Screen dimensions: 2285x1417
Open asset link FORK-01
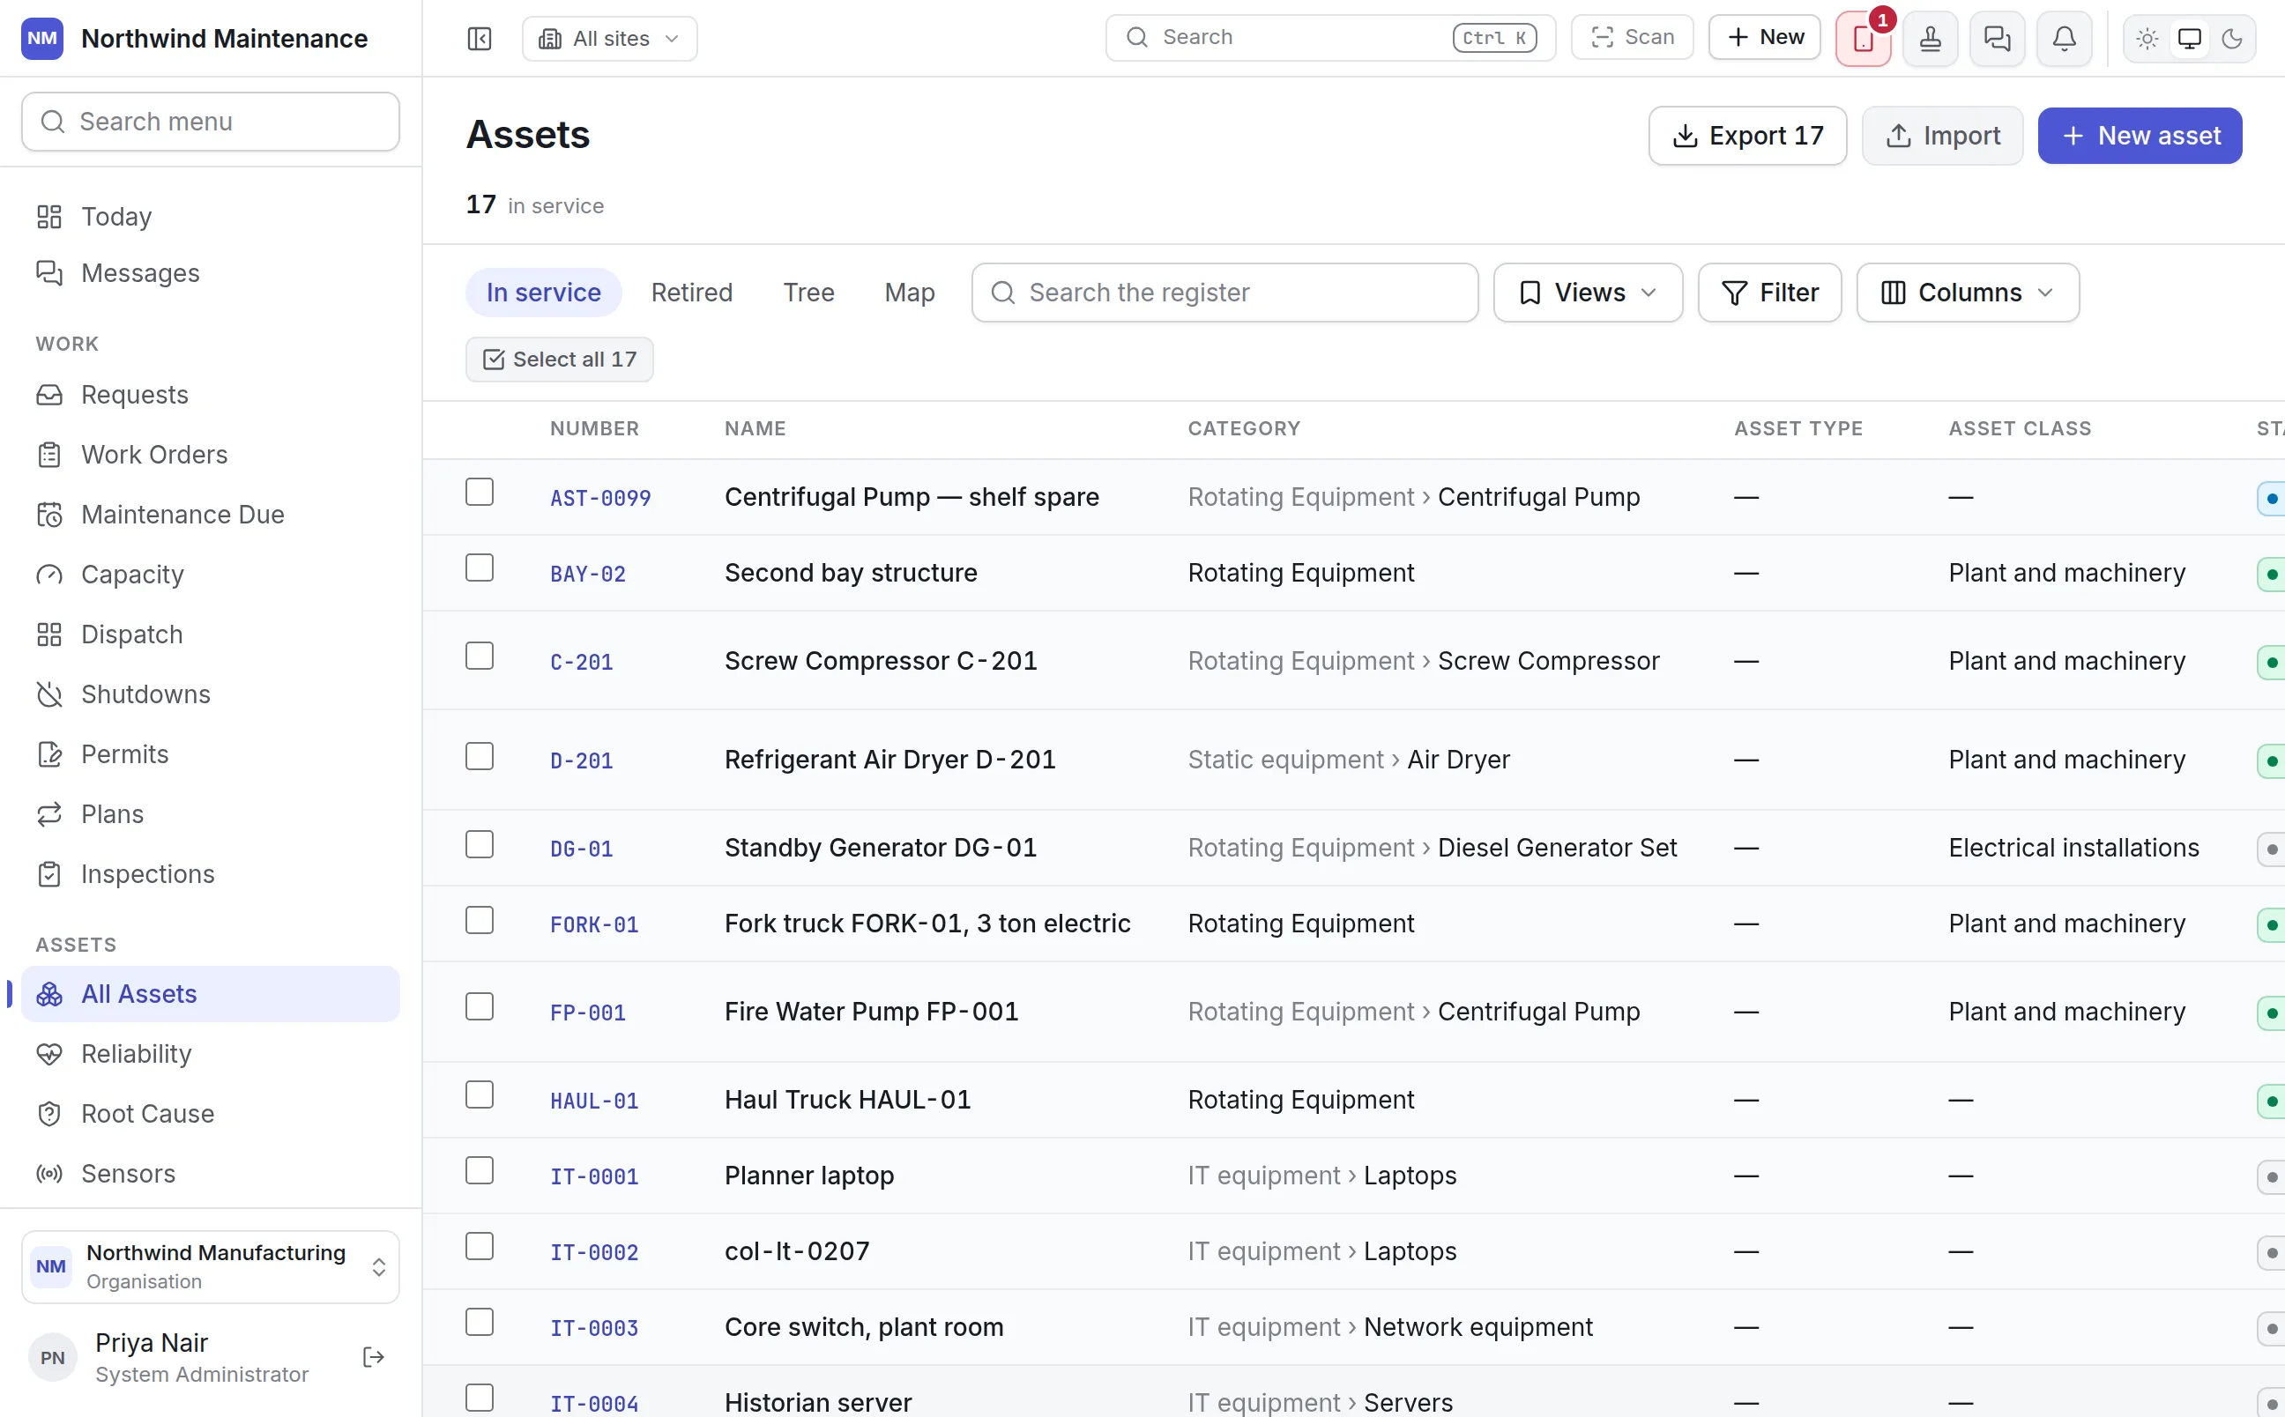coord(593,925)
